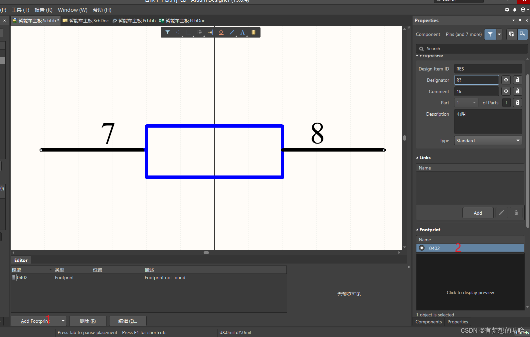Click the 模型 column header
The image size is (530, 337).
pos(32,270)
